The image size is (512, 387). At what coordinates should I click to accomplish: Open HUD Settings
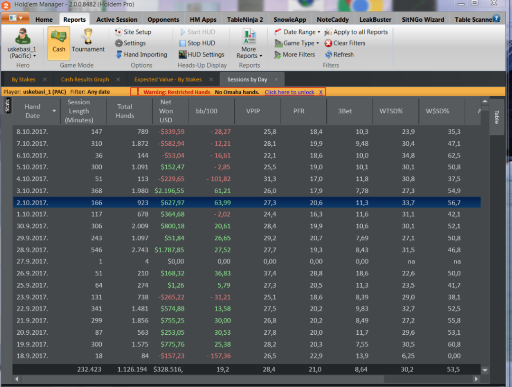[201, 54]
